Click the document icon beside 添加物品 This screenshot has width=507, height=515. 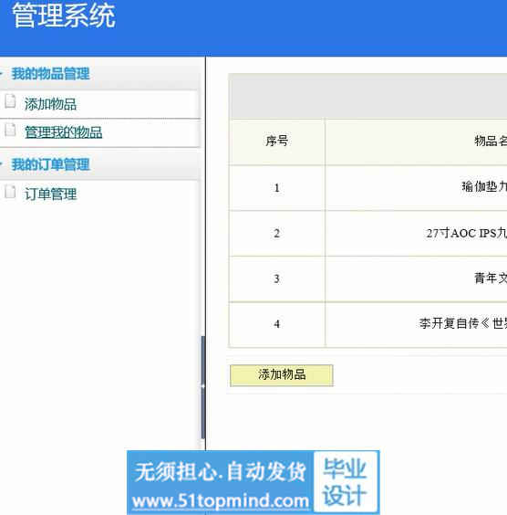[10, 101]
